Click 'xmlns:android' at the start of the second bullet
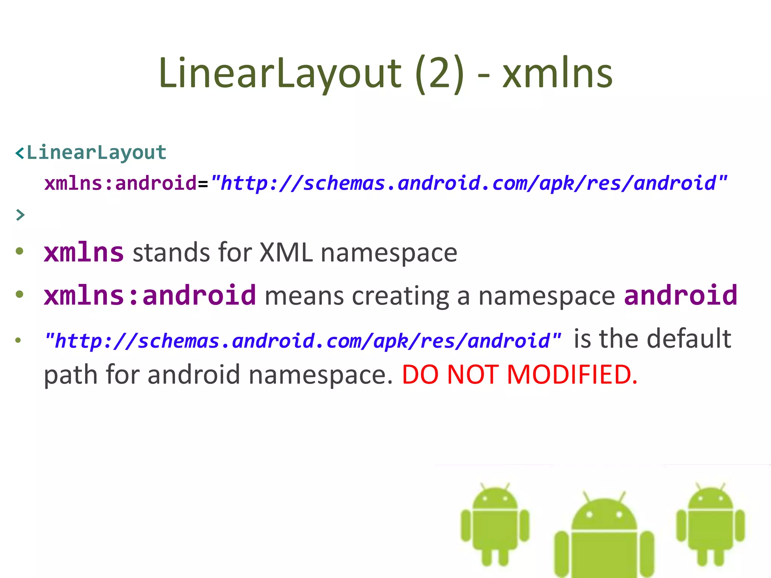This screenshot has width=771, height=578. tap(150, 295)
